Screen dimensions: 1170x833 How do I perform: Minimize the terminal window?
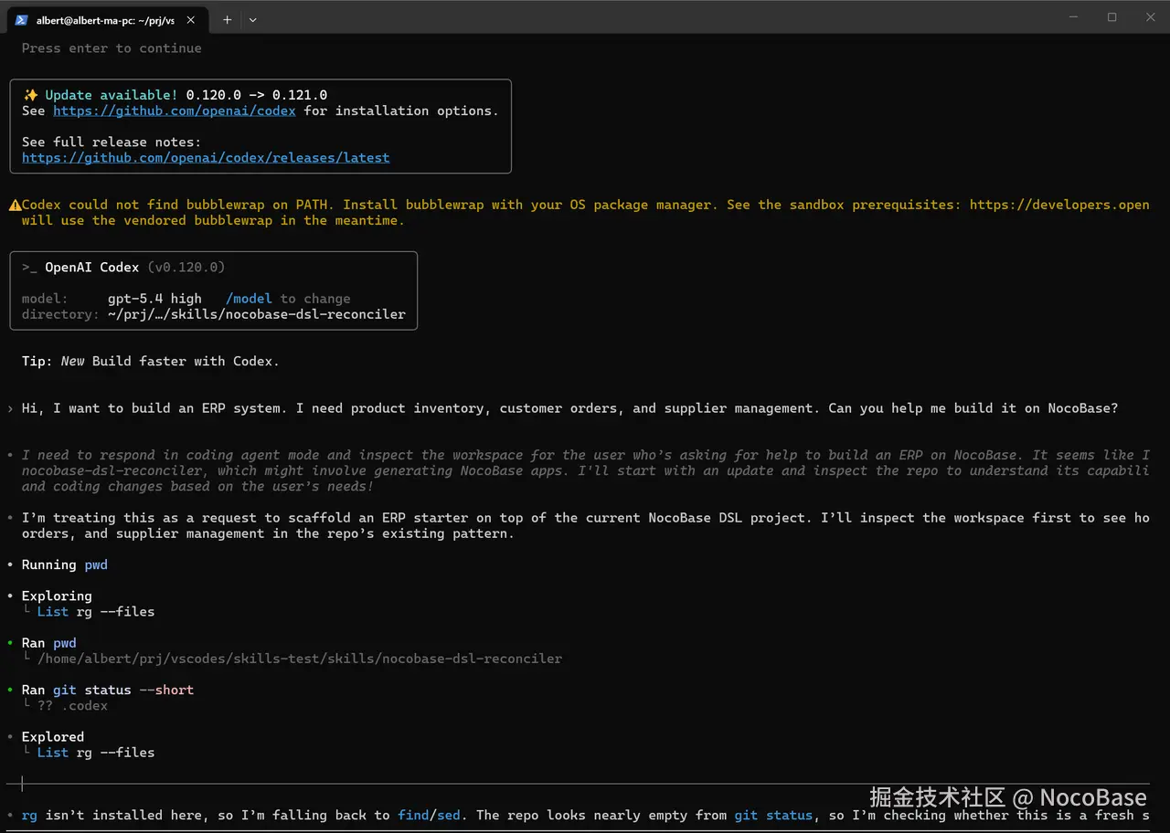1073,17
